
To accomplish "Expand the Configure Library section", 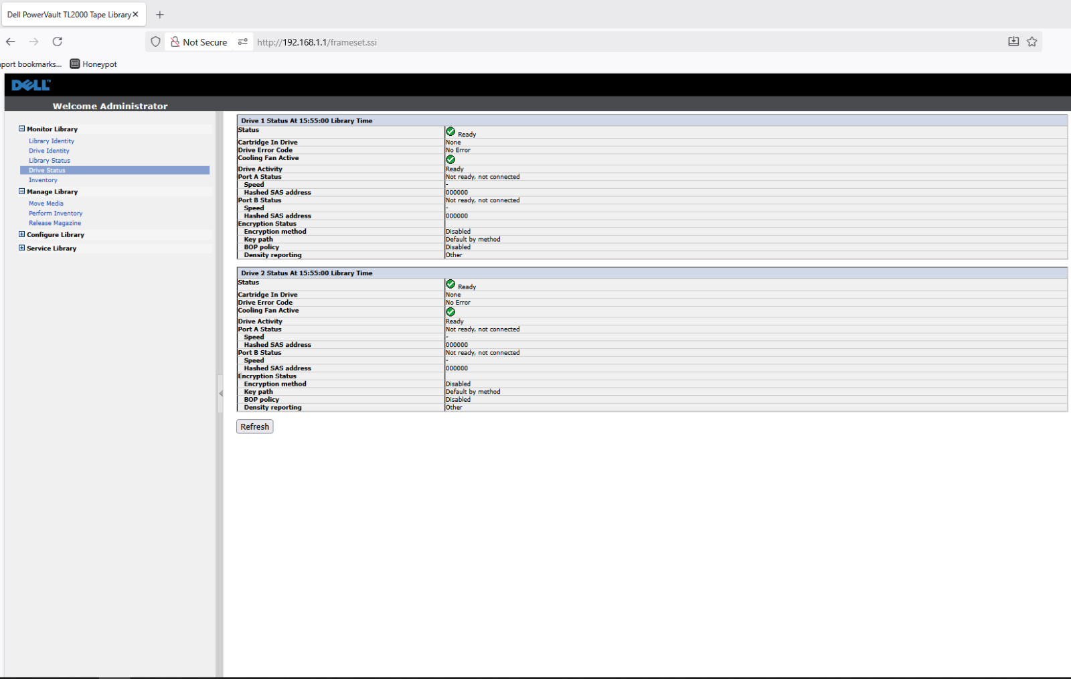I will pyautogui.click(x=22, y=234).
